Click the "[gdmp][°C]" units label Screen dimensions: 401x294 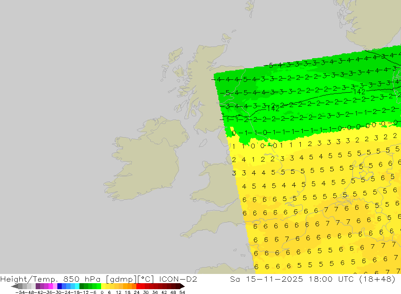pos(130,279)
